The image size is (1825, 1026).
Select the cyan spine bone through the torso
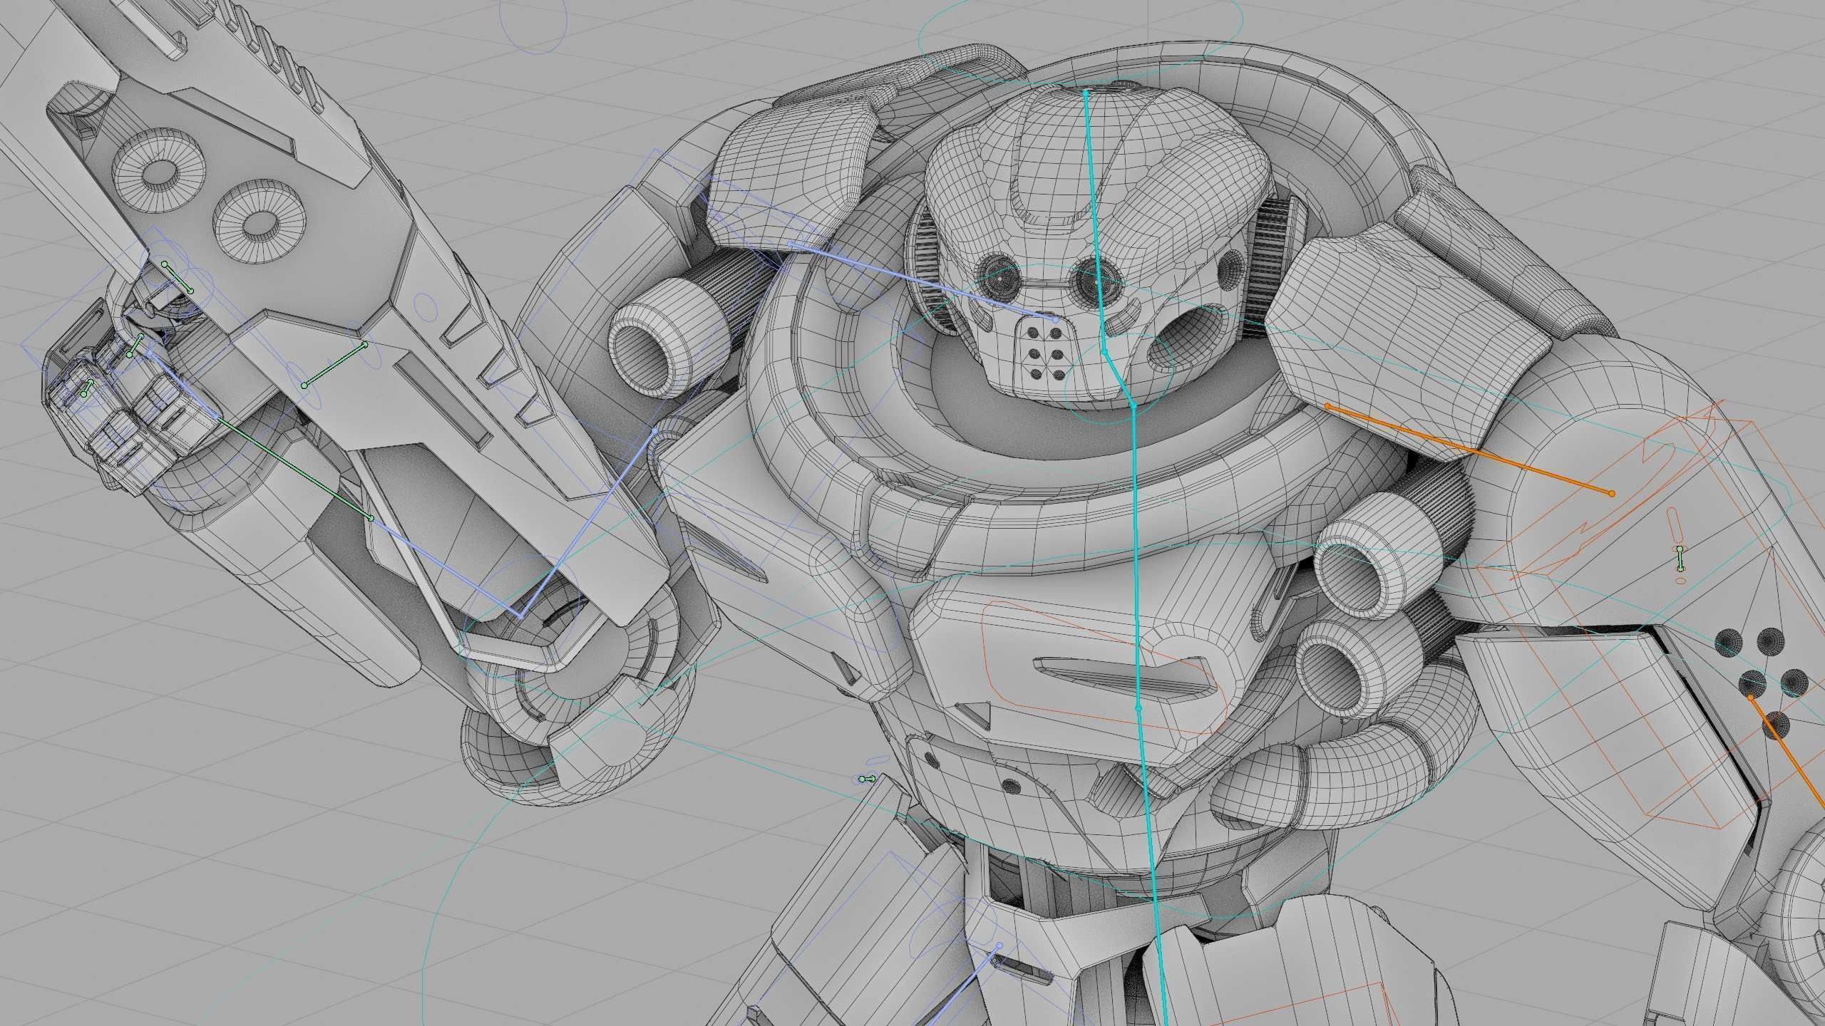[1136, 556]
